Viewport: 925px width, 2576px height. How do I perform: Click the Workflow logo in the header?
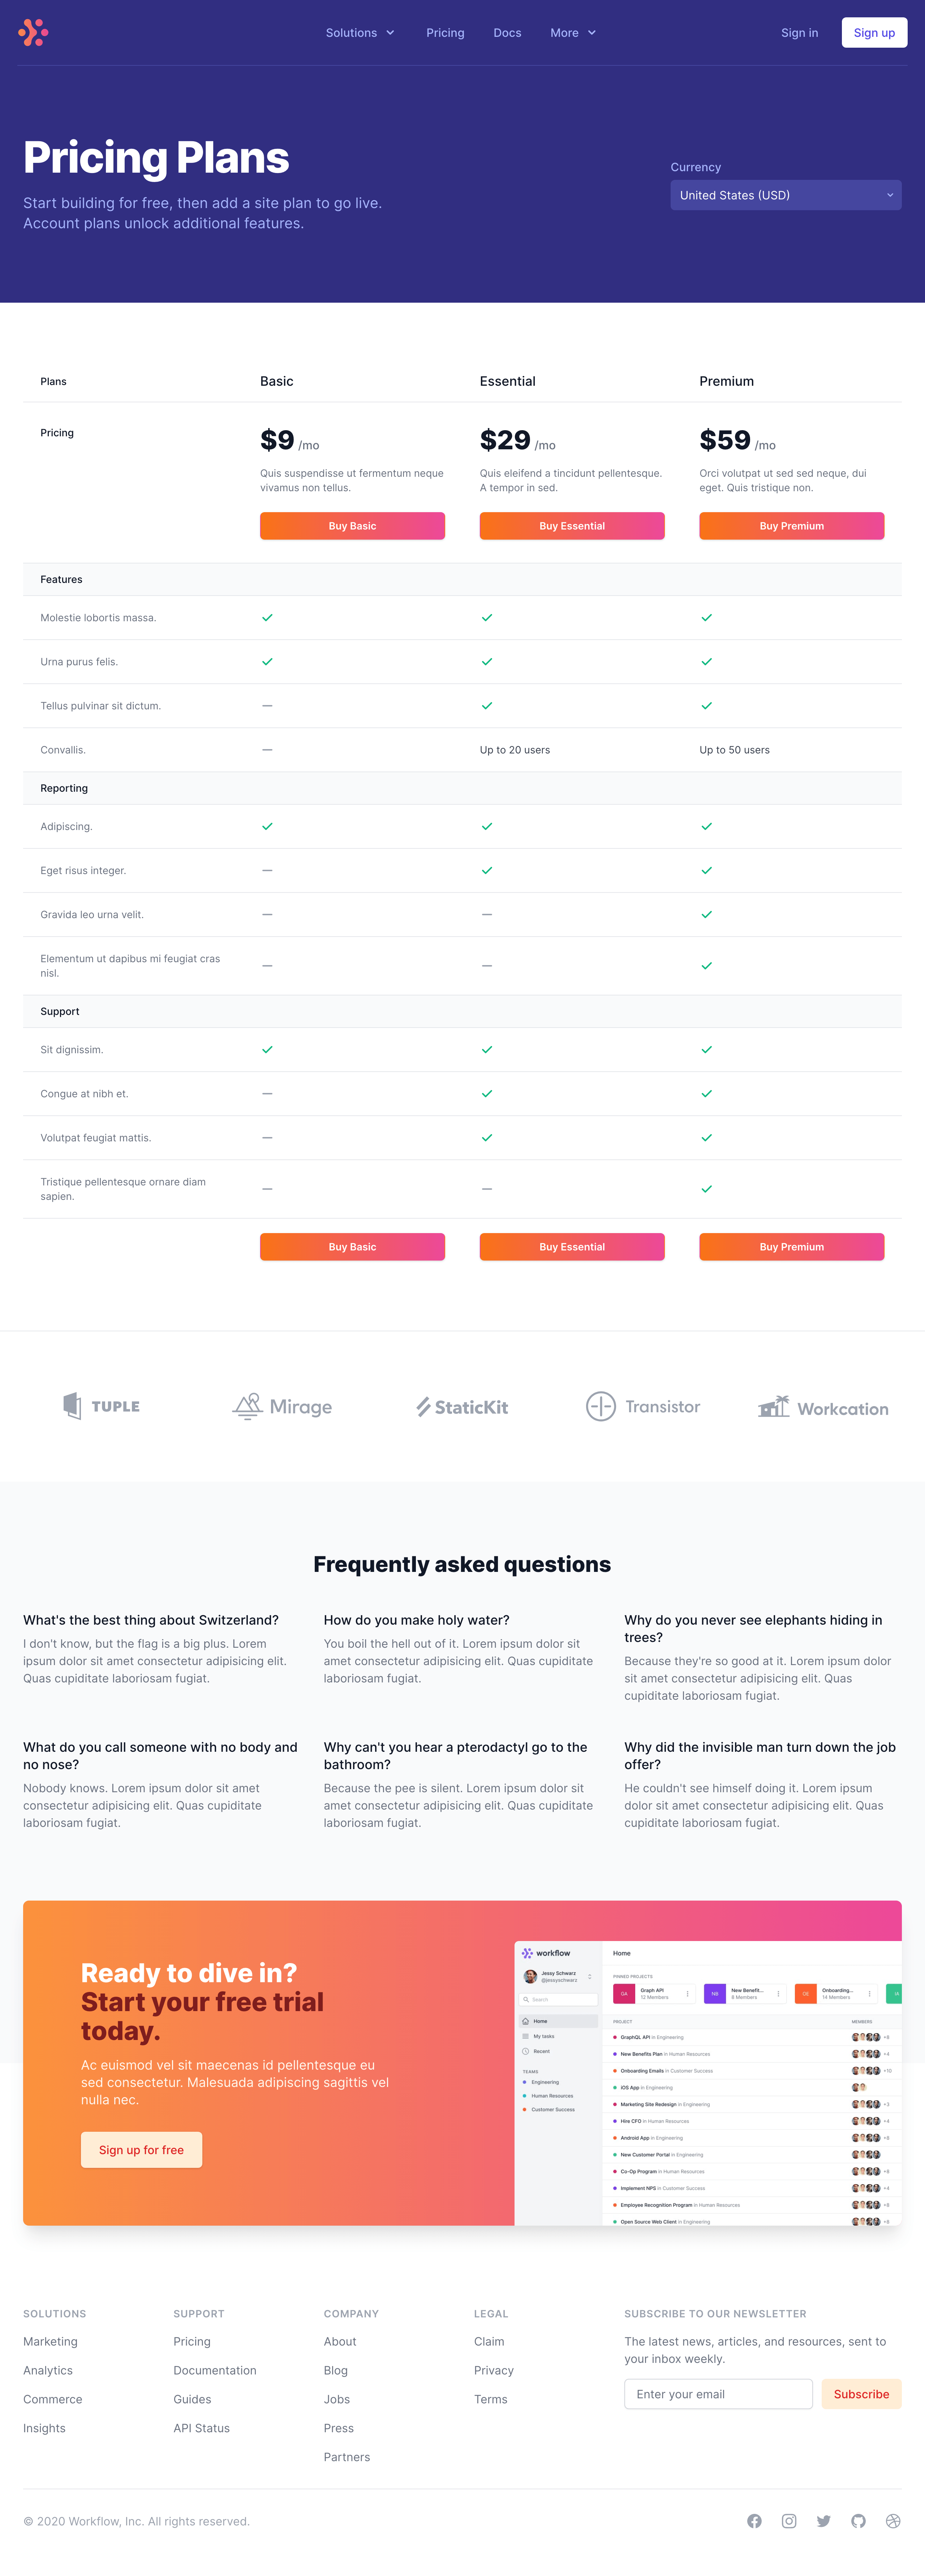[x=33, y=33]
